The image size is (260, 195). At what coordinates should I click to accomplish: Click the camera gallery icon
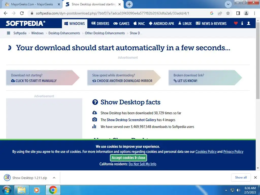[x=94, y=120]
